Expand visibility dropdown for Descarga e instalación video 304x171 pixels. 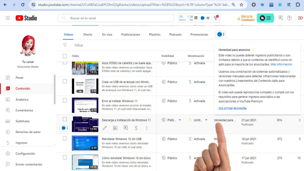[x=180, y=120]
